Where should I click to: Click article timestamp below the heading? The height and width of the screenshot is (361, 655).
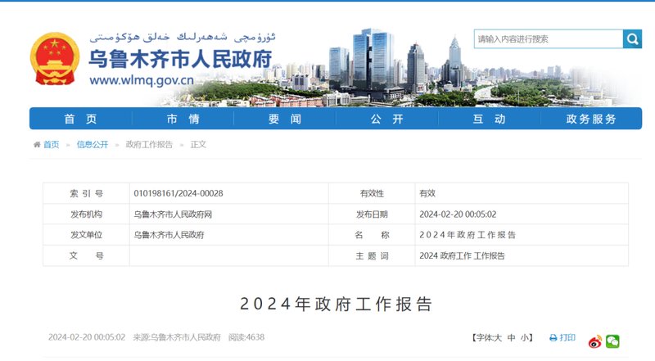tap(87, 337)
